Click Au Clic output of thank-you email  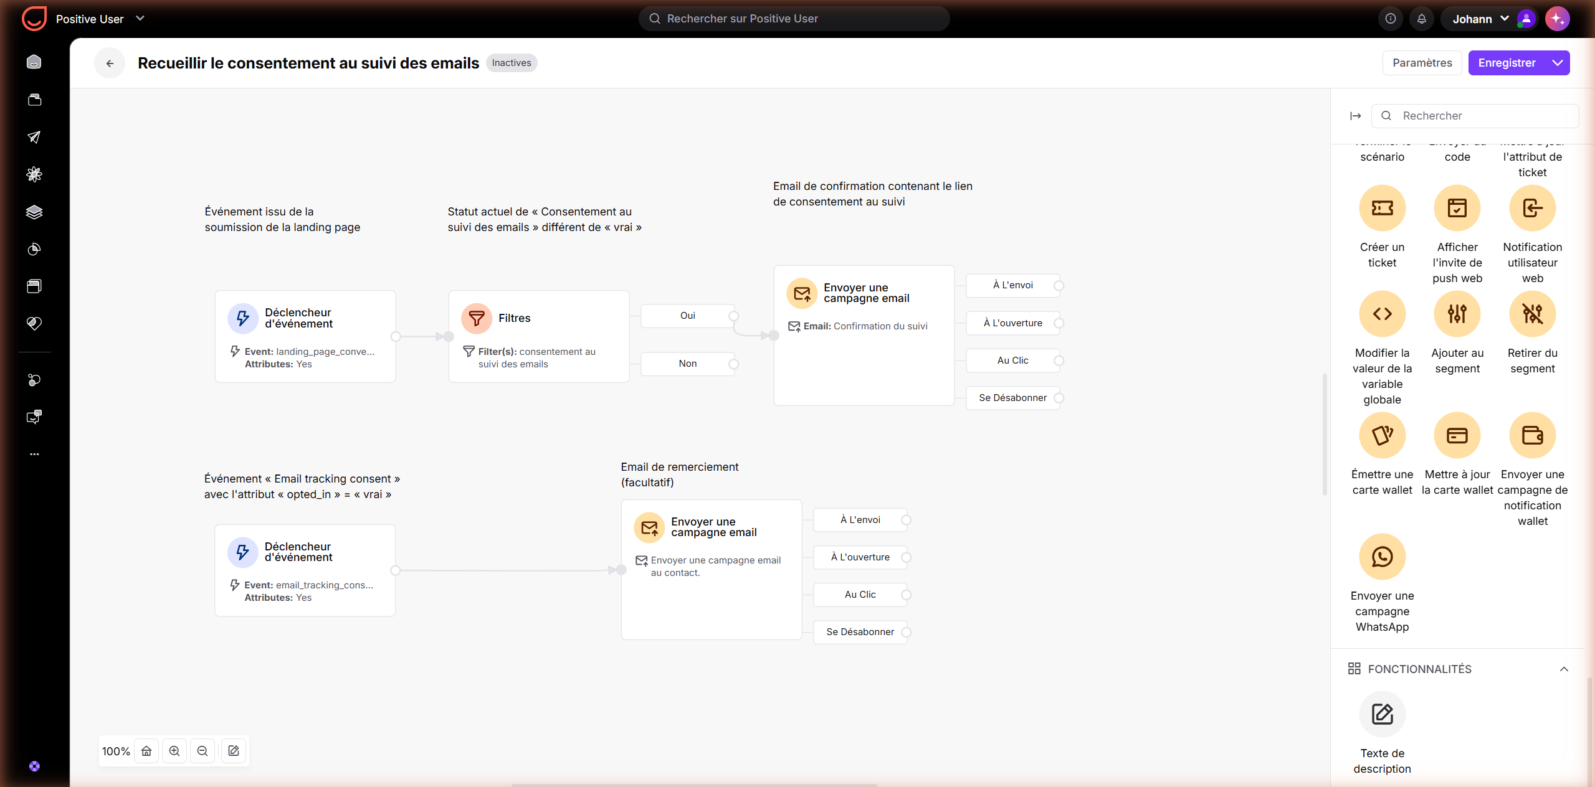[860, 595]
